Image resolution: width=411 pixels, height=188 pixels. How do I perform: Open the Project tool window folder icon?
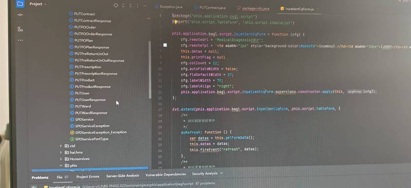pos(20,4)
